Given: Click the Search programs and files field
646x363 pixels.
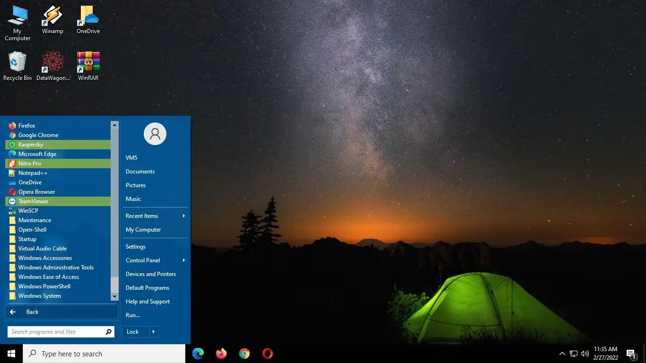Looking at the screenshot, I should pyautogui.click(x=61, y=332).
